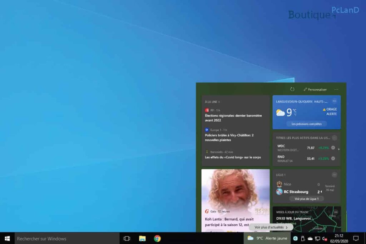Click the muted volume icon in tray
Viewport: 366px width, 244px height.
[325, 238]
